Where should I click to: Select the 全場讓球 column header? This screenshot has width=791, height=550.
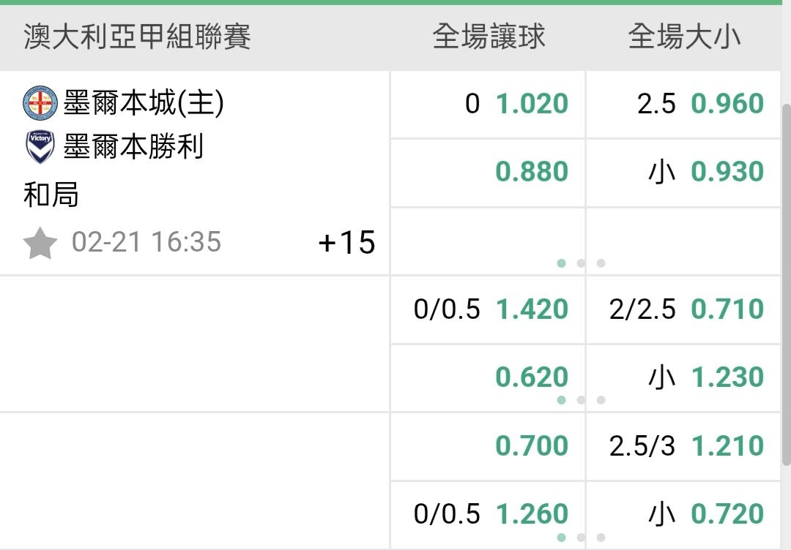tap(489, 37)
